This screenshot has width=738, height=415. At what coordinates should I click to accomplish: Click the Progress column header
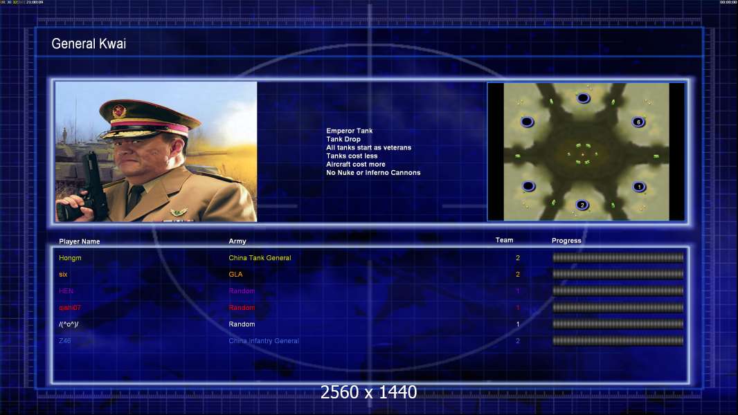(566, 241)
